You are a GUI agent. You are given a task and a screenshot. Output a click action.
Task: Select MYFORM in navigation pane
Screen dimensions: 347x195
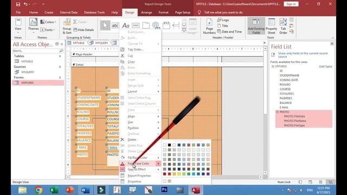(x=38, y=83)
